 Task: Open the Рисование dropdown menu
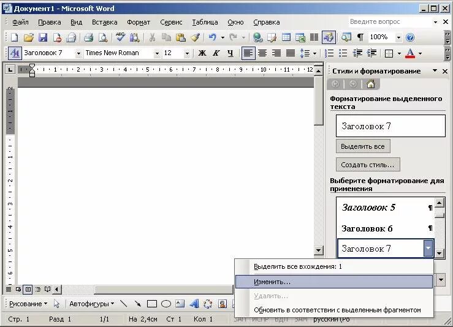[x=28, y=304]
